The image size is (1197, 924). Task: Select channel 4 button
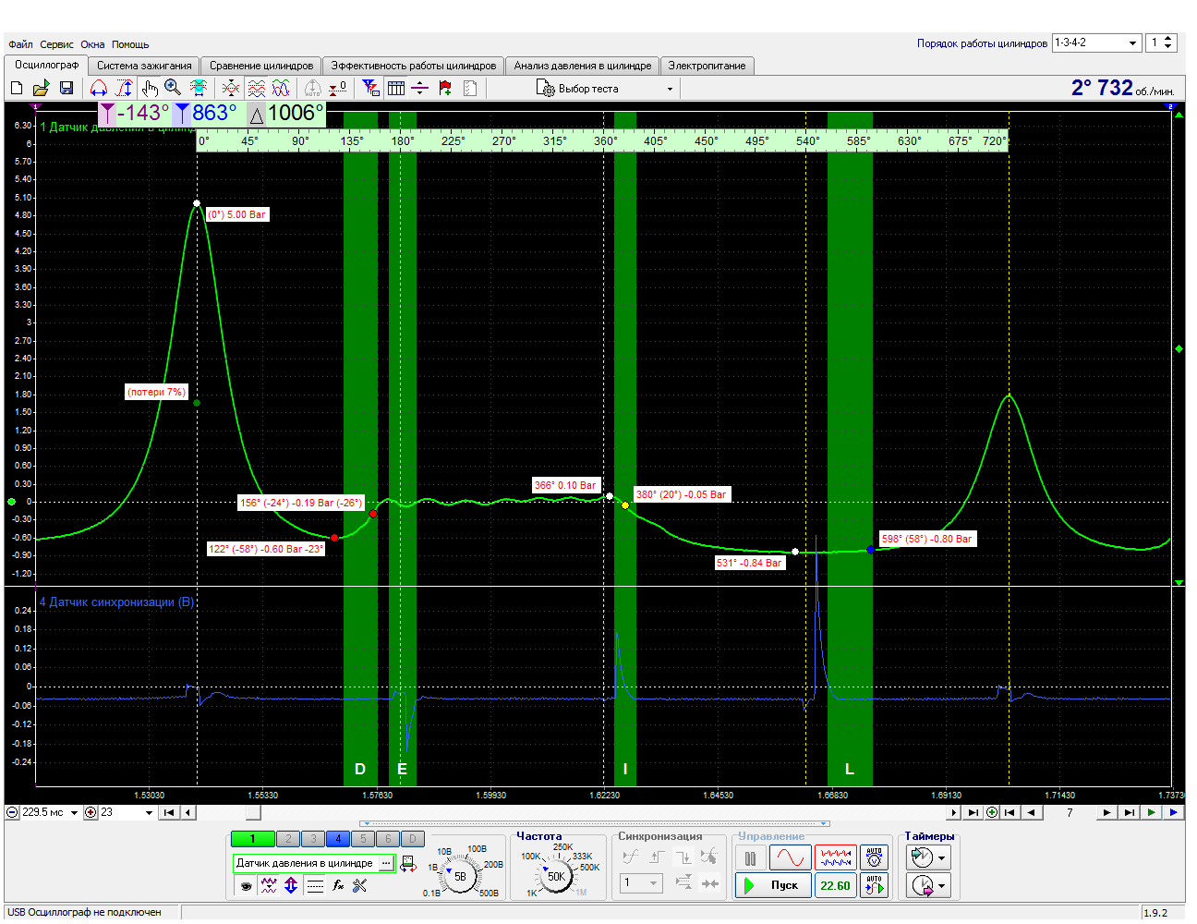pyautogui.click(x=338, y=839)
